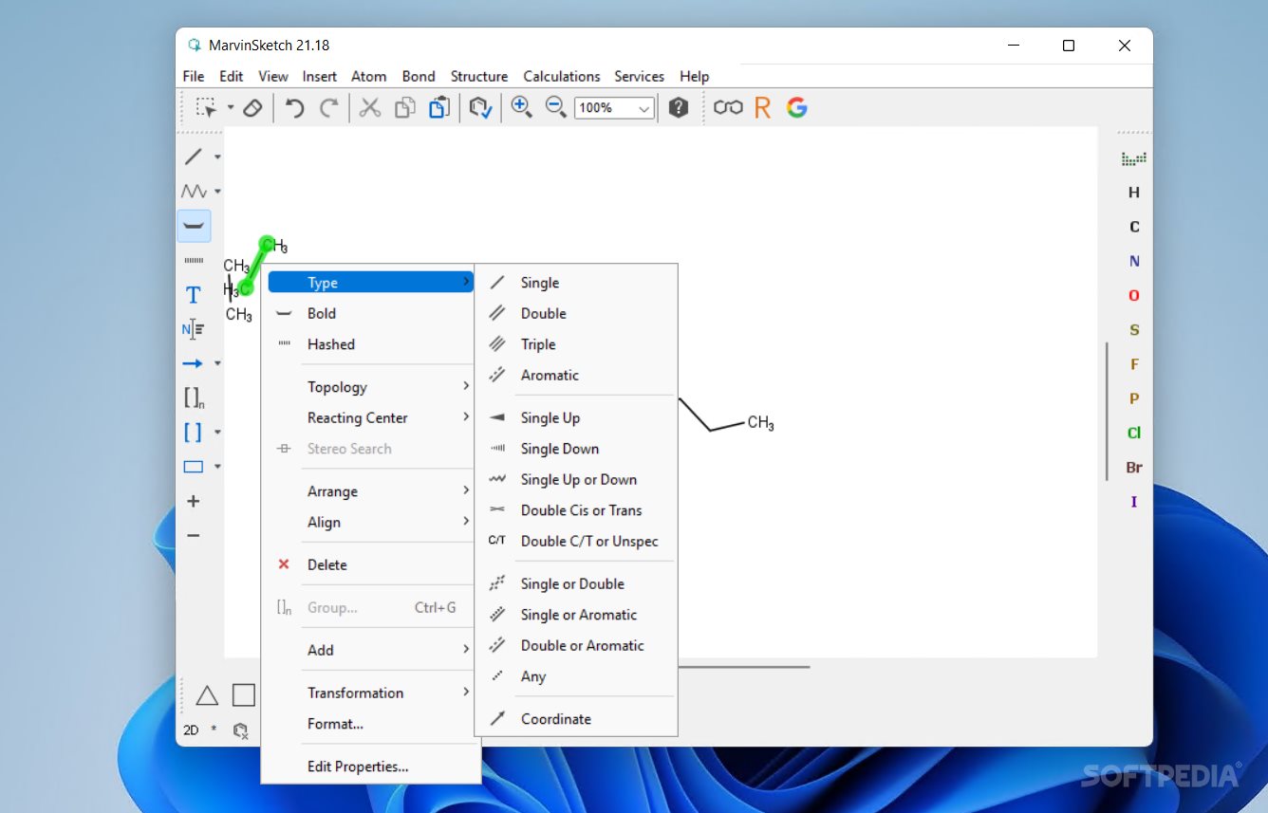This screenshot has height=813, width=1268.
Task: Select the bold bond tool
Action: click(194, 226)
